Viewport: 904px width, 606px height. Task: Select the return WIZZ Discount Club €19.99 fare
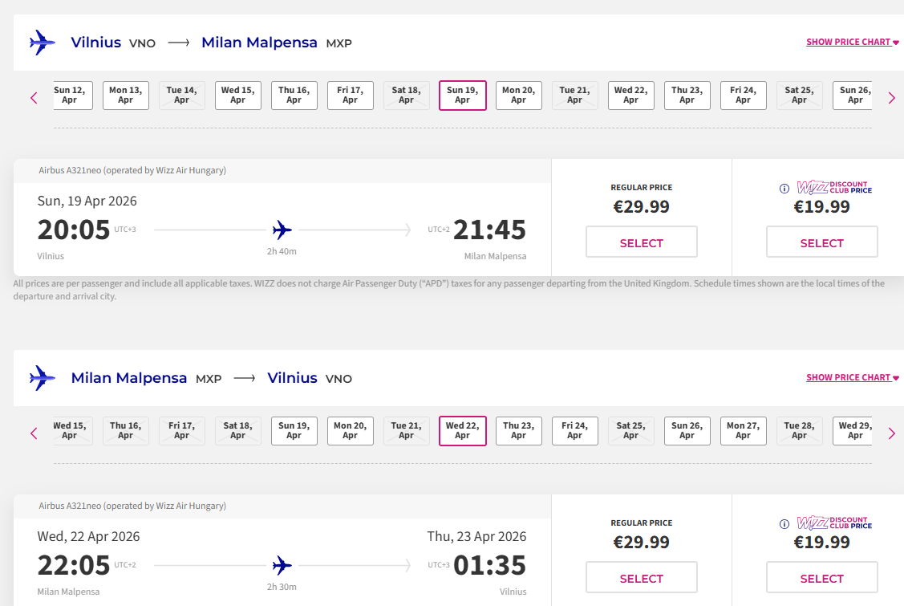tap(821, 578)
